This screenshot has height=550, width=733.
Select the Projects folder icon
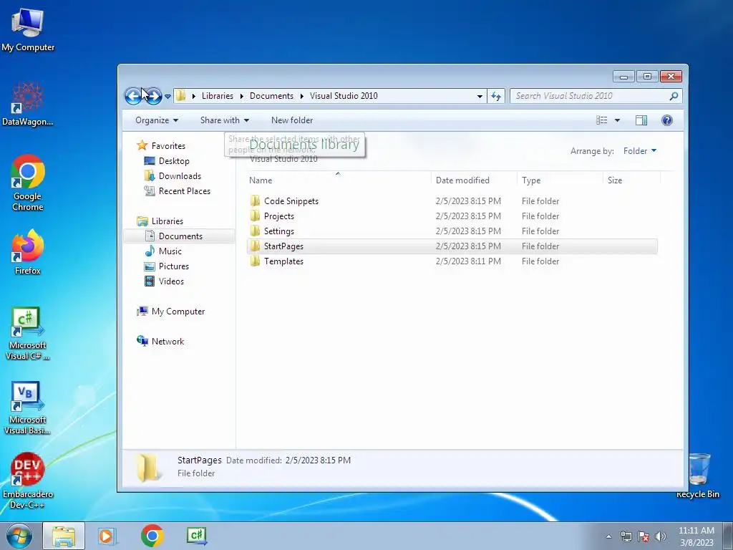pyautogui.click(x=255, y=216)
